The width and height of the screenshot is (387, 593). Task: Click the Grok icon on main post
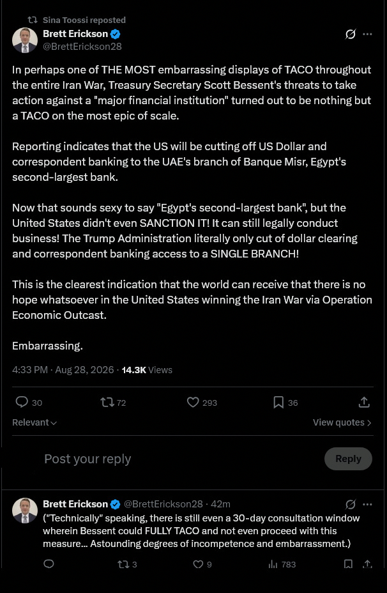coord(351,35)
